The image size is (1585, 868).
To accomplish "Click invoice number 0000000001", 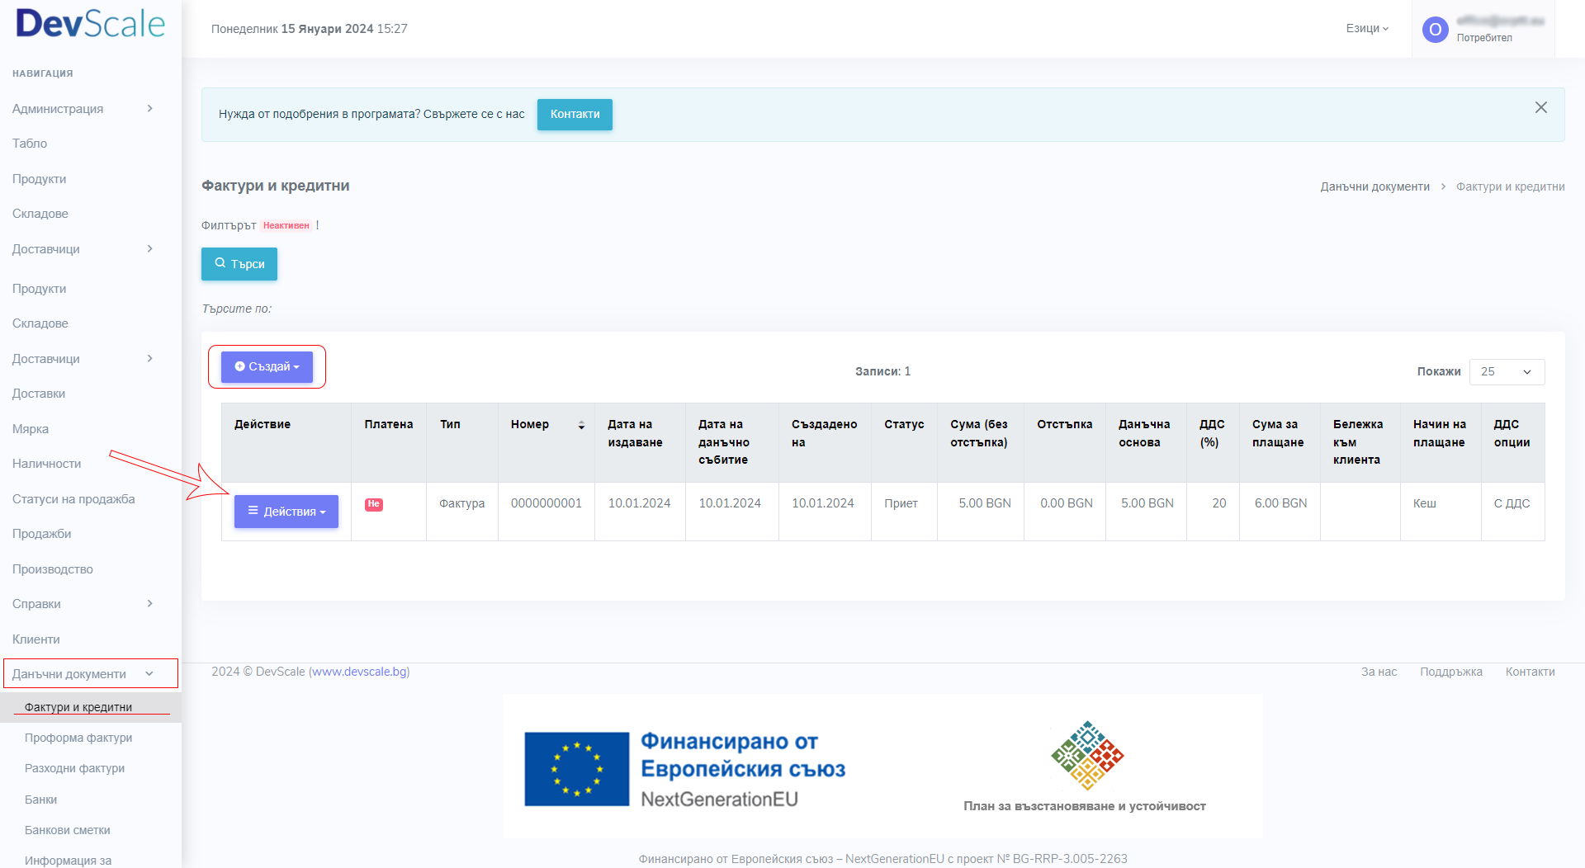I will 546,503.
